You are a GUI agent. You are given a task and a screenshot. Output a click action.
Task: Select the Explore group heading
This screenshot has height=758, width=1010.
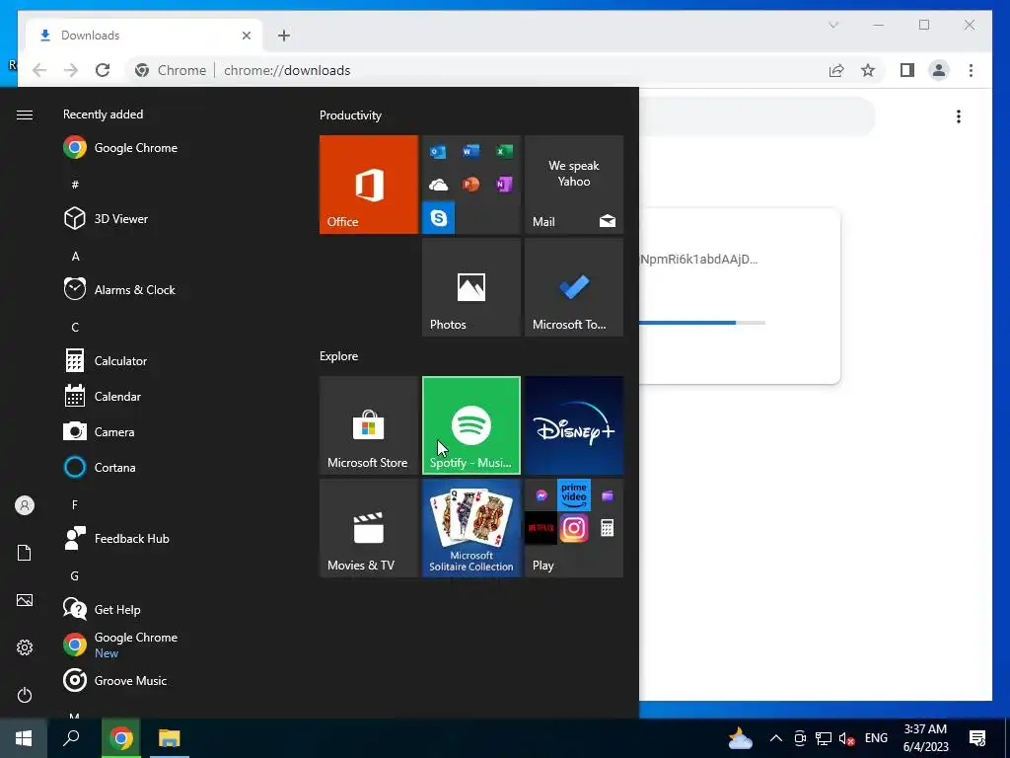(x=339, y=355)
